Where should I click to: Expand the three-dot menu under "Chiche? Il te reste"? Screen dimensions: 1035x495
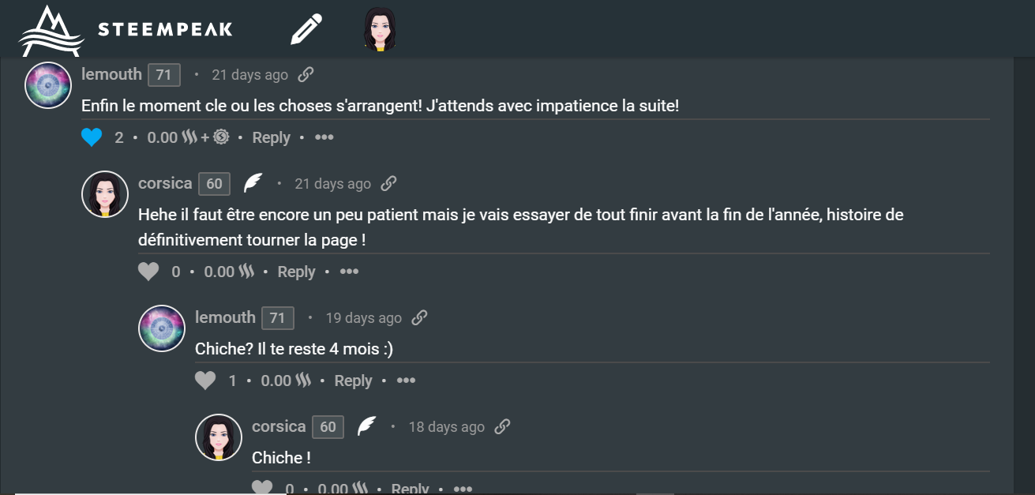(x=407, y=381)
